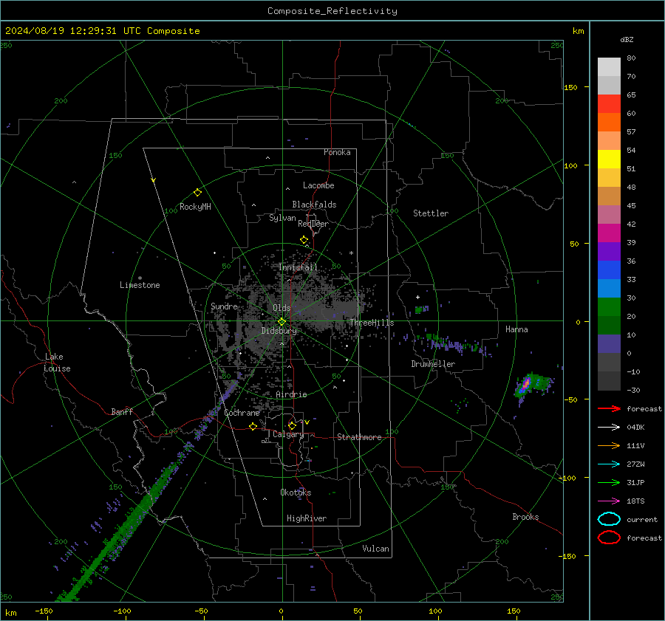Click the yellow radar-center diamond at Didsbury
Screen dimensions: 665x621
[282, 322]
